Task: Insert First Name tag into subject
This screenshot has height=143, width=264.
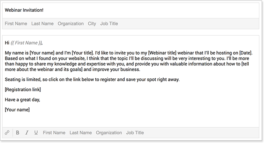Action: click(x=16, y=24)
